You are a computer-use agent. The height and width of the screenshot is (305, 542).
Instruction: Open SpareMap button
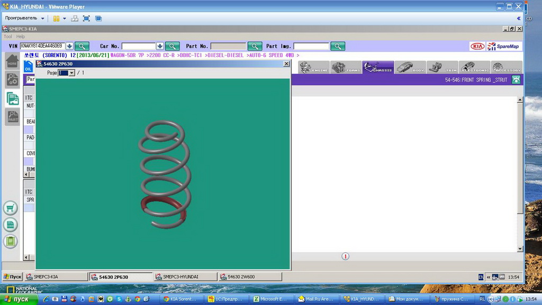pos(503,46)
